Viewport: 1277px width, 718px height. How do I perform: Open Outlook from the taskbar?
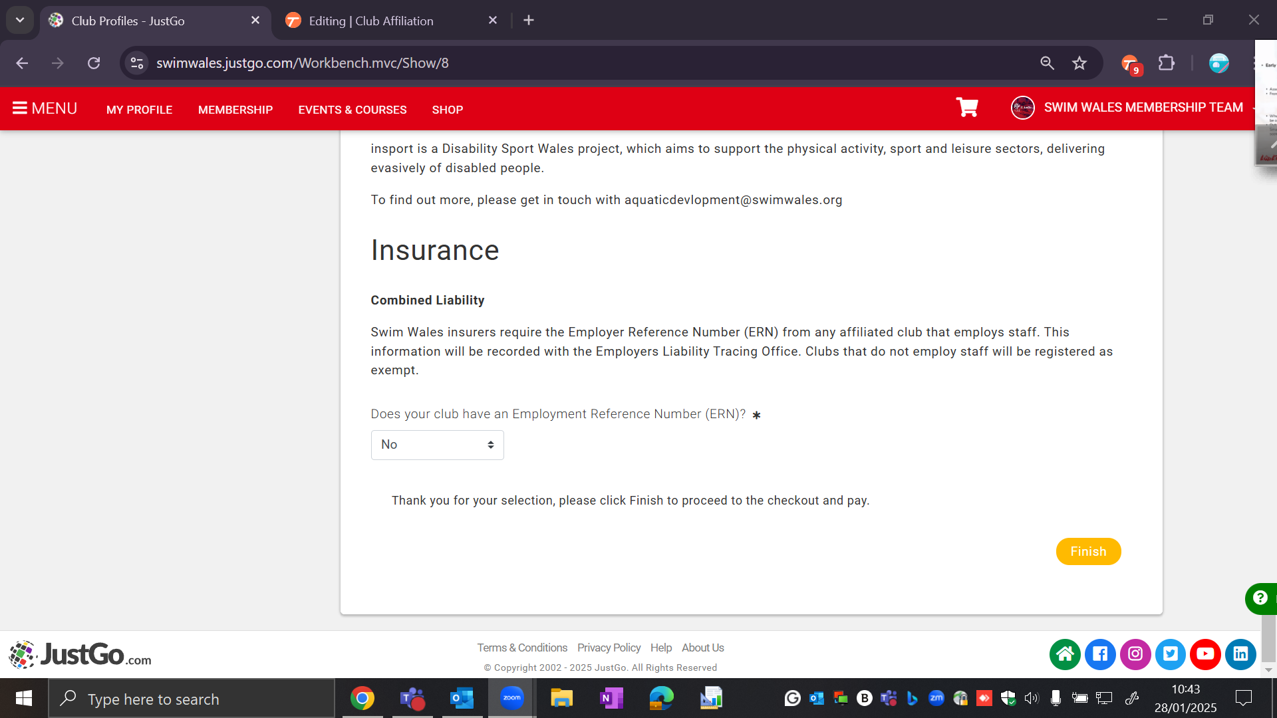pyautogui.click(x=462, y=698)
